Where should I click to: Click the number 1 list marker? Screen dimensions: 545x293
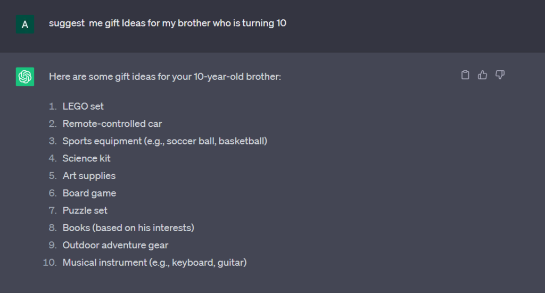pyautogui.click(x=53, y=106)
